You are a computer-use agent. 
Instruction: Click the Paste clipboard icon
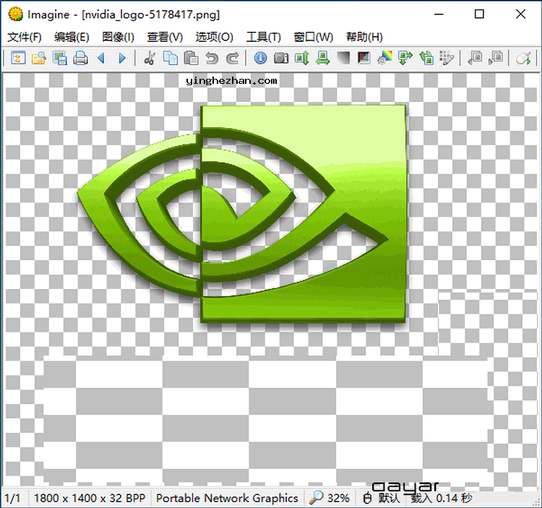pos(191,59)
